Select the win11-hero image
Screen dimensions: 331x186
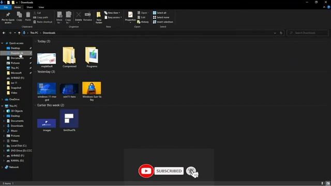69,90
